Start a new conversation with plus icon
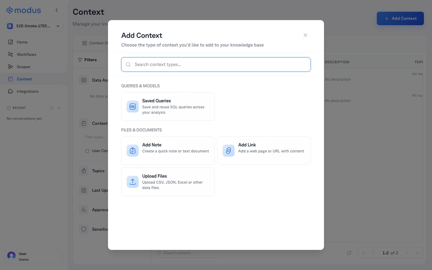 tap(59, 108)
